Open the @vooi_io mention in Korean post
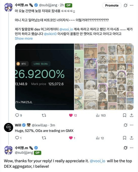Image resolution: width=138 pixels, height=172 pixels. pos(66,29)
